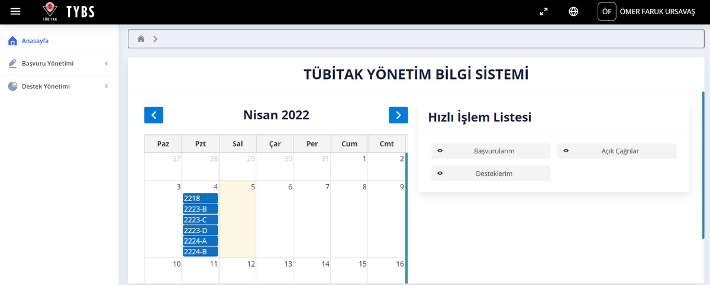710x285 pixels.
Task: Click the breadcrumb home icon
Action: point(141,39)
